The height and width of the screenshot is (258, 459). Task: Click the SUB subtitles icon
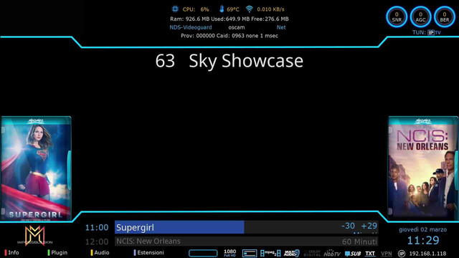[352, 254]
